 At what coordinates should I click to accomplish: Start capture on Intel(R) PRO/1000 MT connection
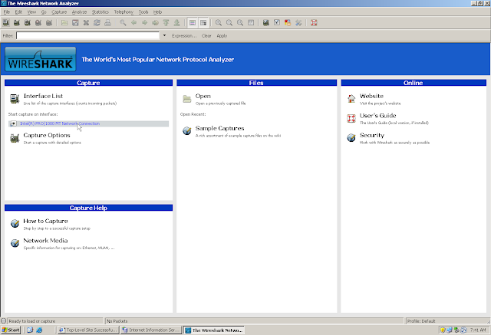89,123
